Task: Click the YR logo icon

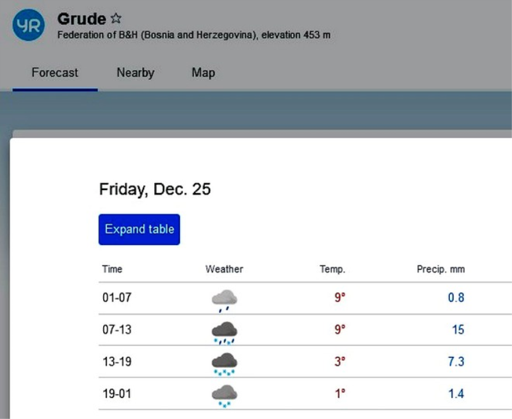Action: (x=28, y=25)
